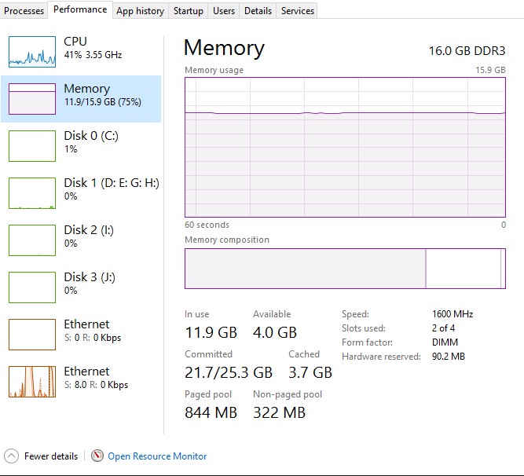Screen dimensions: 524x476
Task: Open the App history tab
Action: coord(140,10)
